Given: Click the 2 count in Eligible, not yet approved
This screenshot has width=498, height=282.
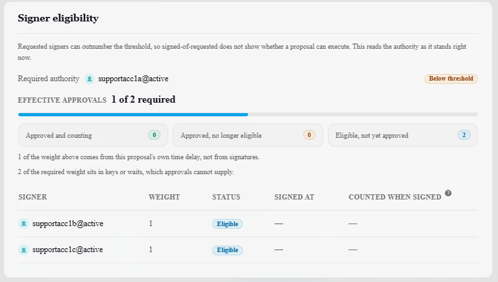Looking at the screenshot, I should click(x=464, y=135).
